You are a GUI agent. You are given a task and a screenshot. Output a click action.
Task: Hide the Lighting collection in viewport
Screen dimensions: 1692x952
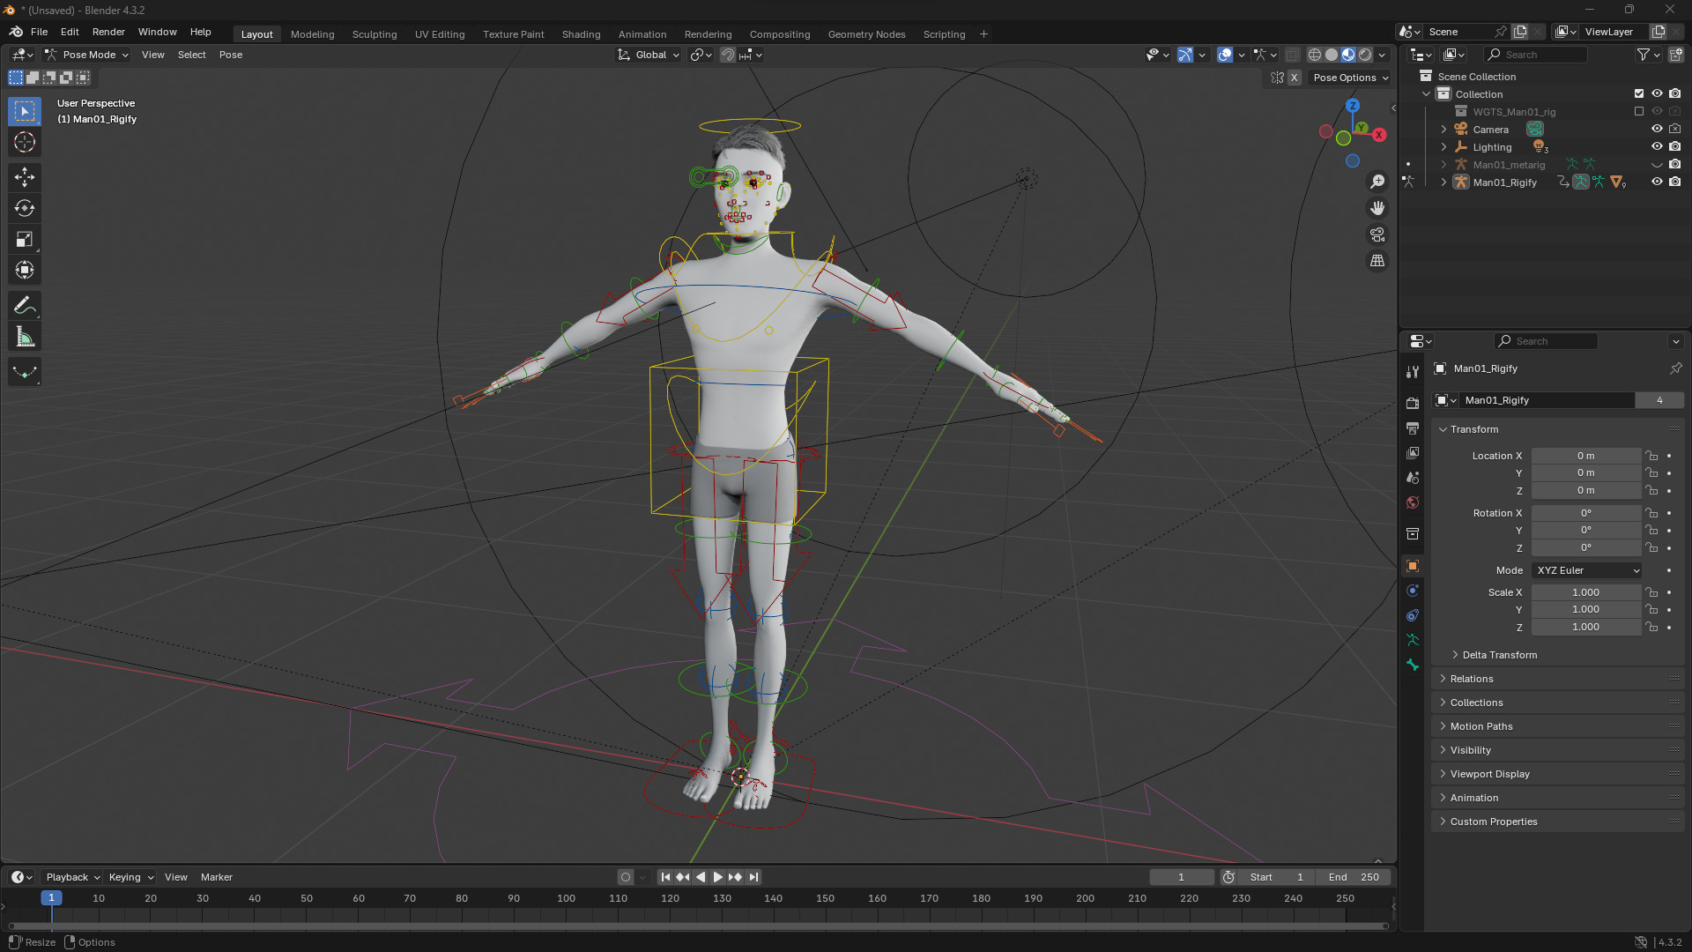1657,146
